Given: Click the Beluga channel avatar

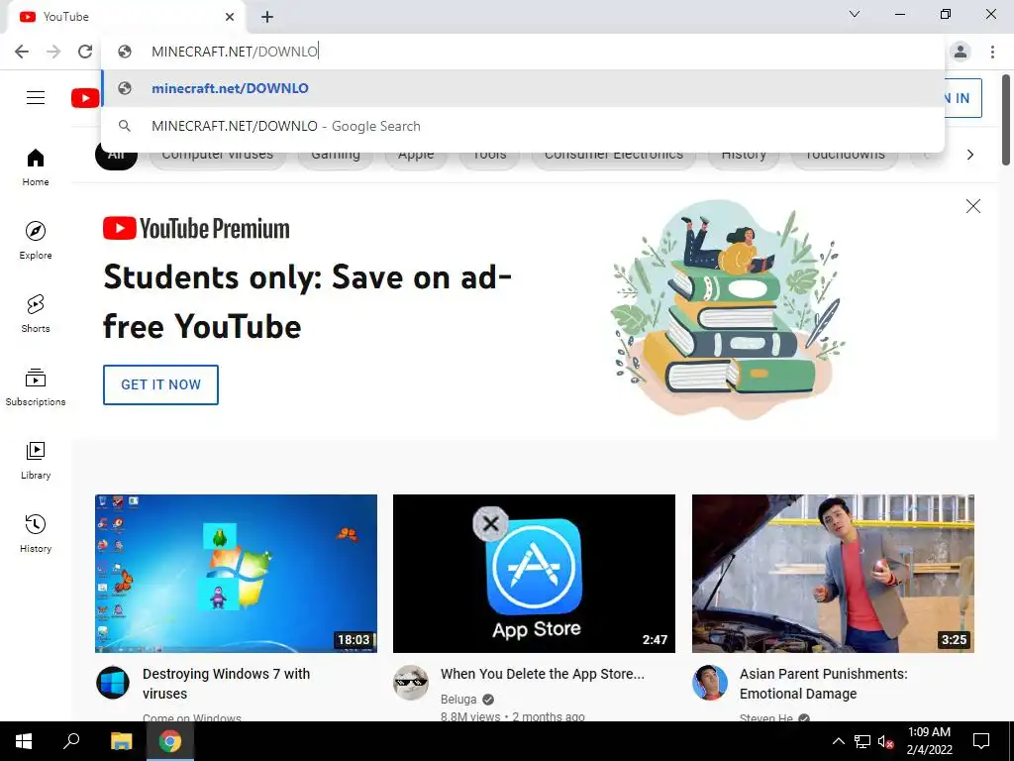Looking at the screenshot, I should click(411, 683).
